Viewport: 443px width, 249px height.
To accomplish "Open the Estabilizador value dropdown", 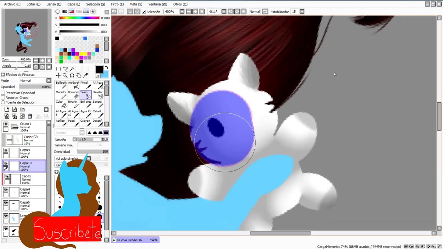I will [x=302, y=12].
